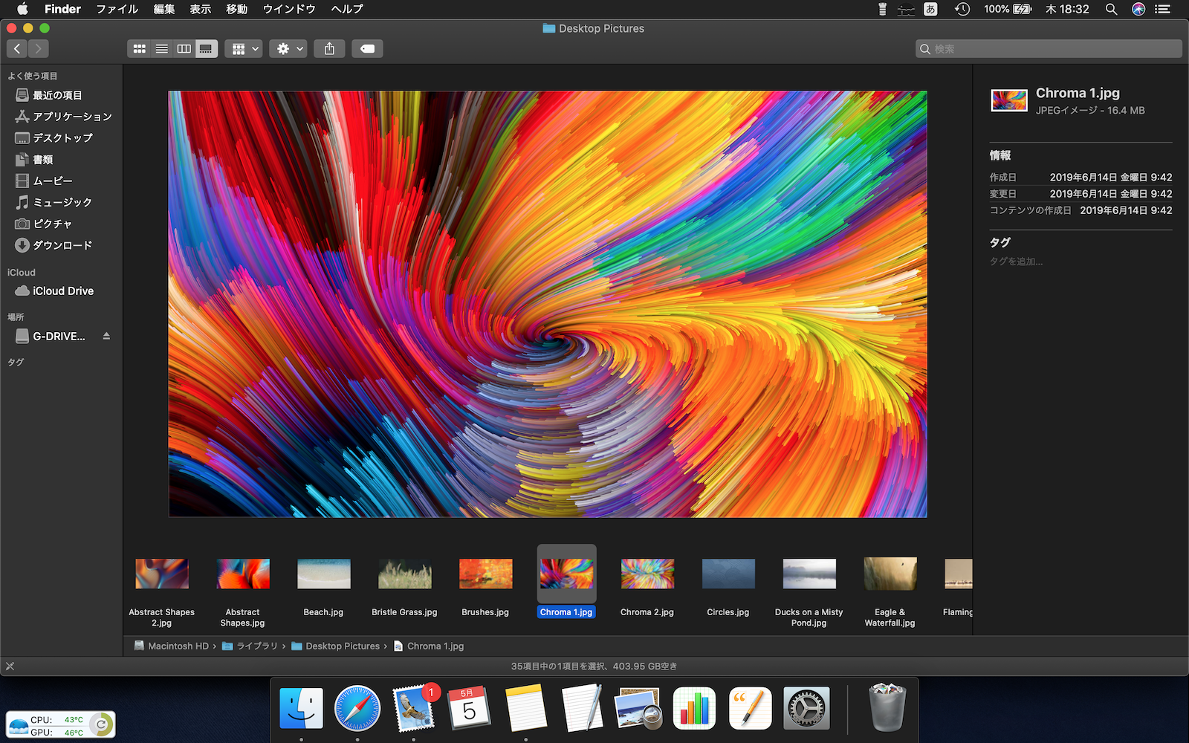
Task: Open the Japanese input source menu
Action: (930, 9)
